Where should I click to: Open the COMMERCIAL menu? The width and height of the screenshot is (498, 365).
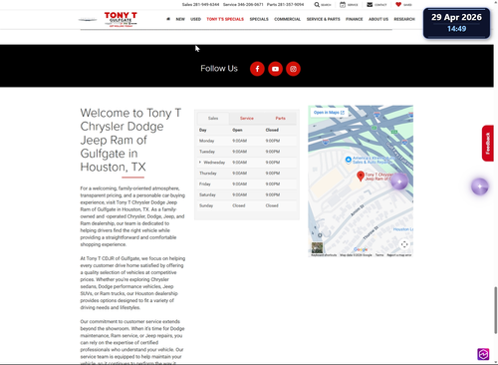pos(287,19)
